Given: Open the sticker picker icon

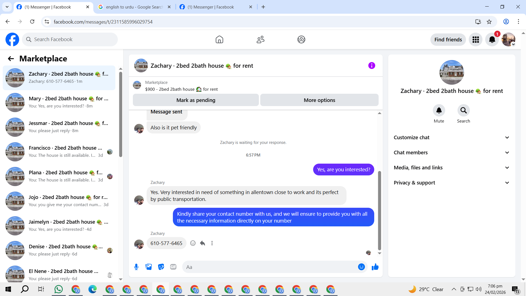Looking at the screenshot, I should tap(161, 267).
